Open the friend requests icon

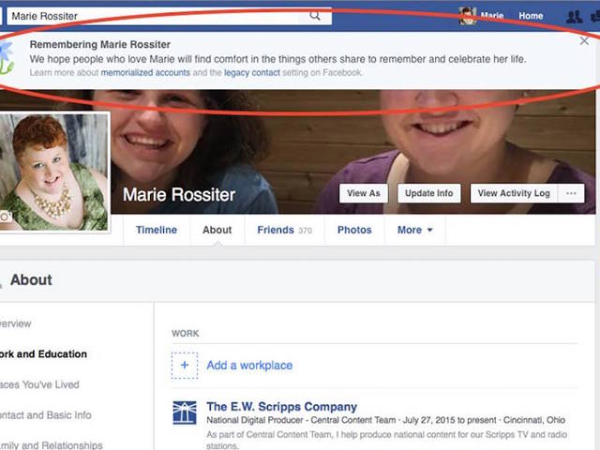574,16
